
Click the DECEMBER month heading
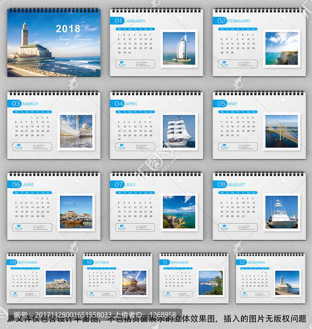256,263
